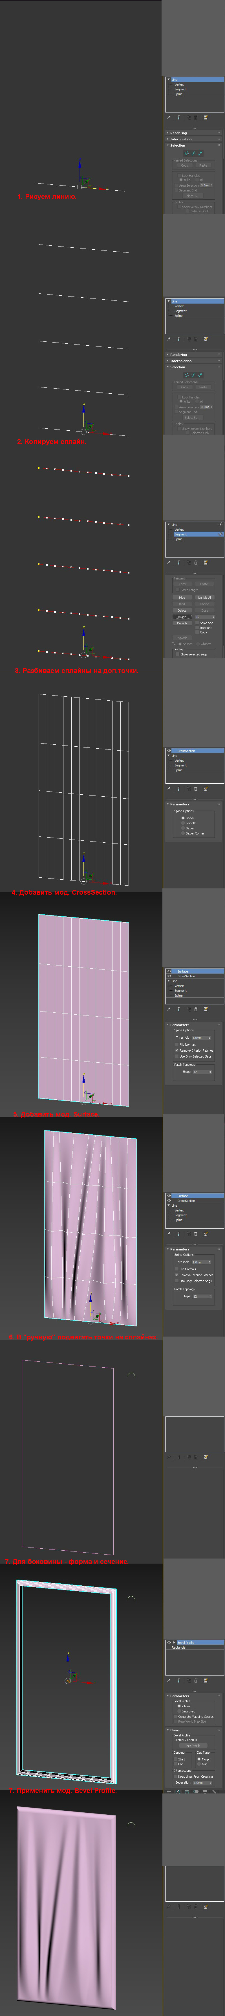Make unique in the Bevel Profile panel
Image resolution: width=225 pixels, height=2016 pixels.
click(x=189, y=1680)
